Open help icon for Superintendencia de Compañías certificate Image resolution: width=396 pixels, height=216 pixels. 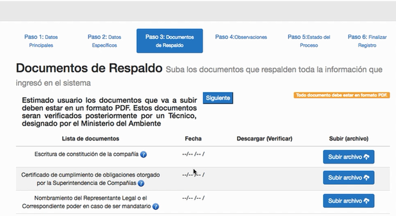(141, 183)
